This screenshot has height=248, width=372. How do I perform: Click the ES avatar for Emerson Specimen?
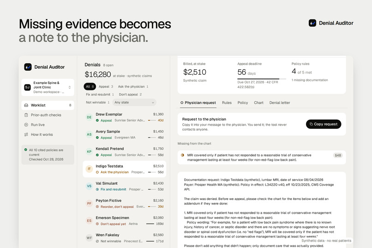pyautogui.click(x=89, y=221)
